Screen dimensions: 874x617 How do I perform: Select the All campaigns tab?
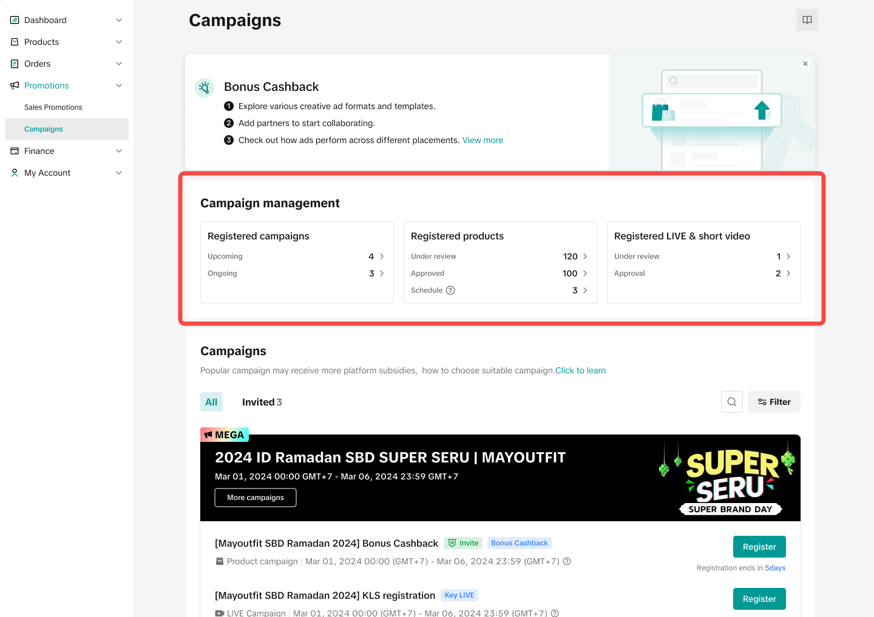(211, 402)
